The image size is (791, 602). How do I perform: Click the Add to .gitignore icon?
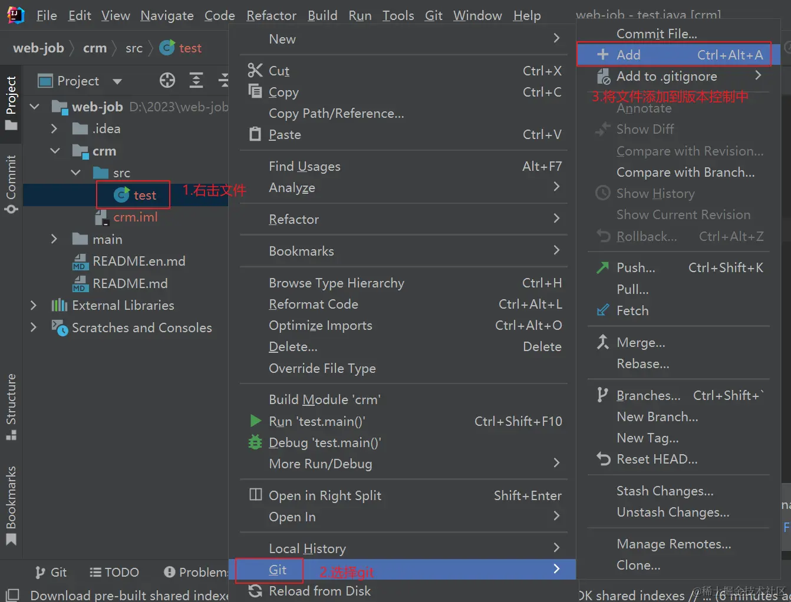pyautogui.click(x=603, y=77)
